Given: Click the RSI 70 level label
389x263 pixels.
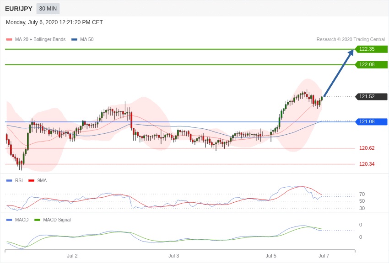Looking at the screenshot, I should click(x=362, y=194).
